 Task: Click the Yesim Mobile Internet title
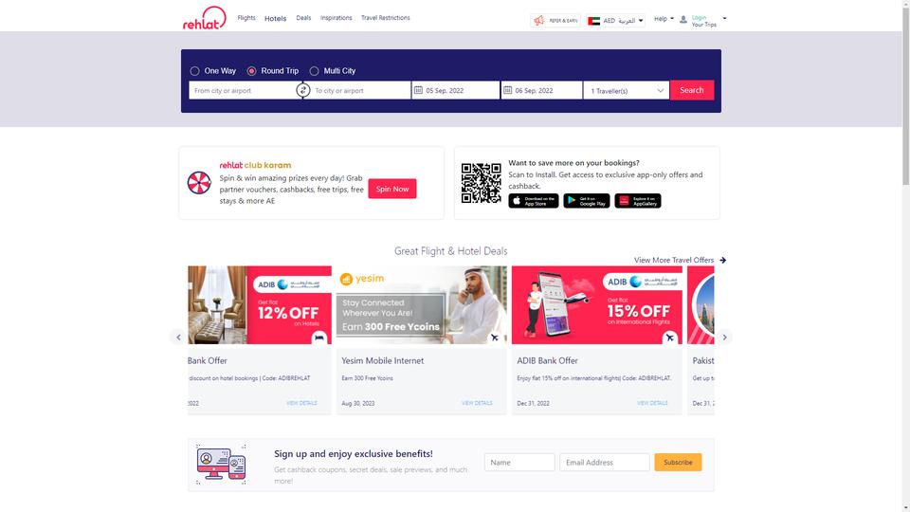pos(382,360)
